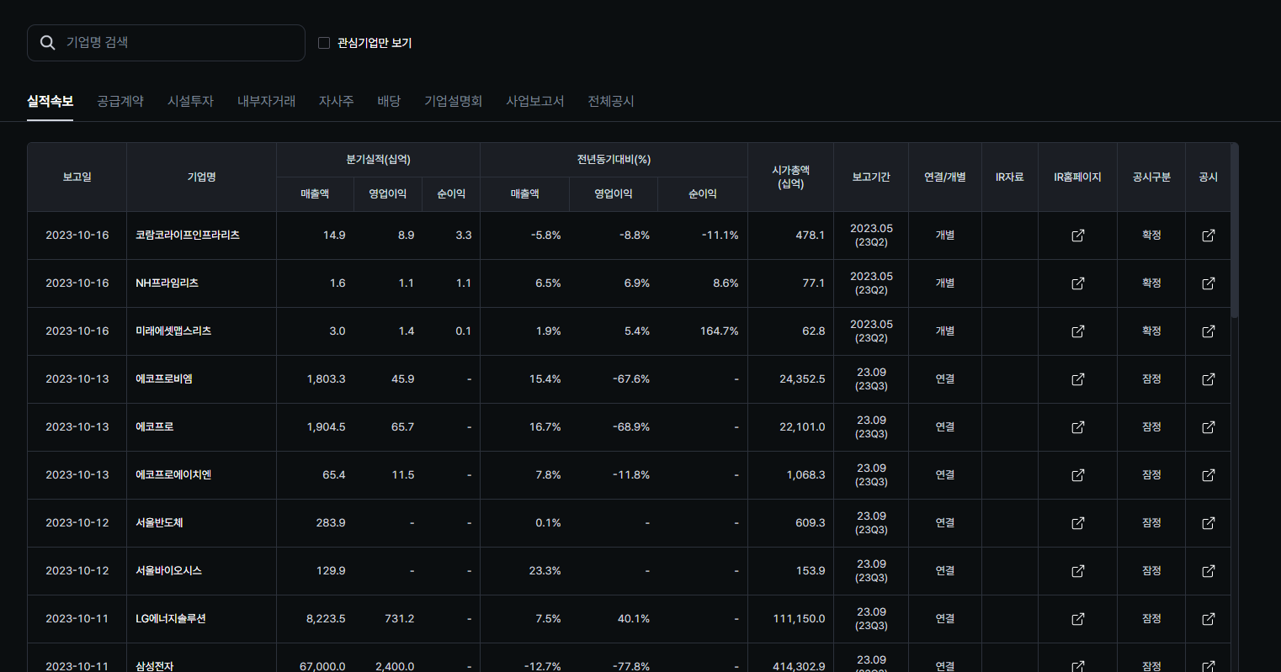Open disclosure link for 미래에셋맵스리츠
Screen dimensions: 1281x672
1209,331
